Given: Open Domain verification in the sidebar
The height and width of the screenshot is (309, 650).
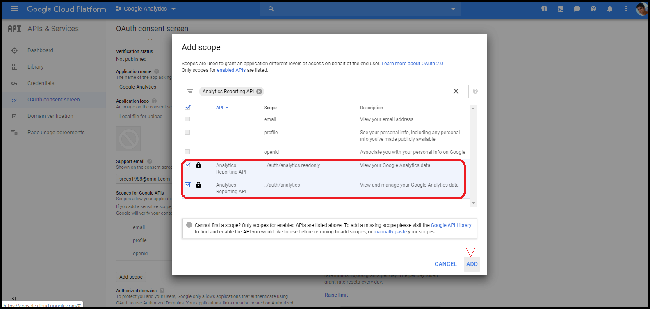Looking at the screenshot, I should coord(50,116).
